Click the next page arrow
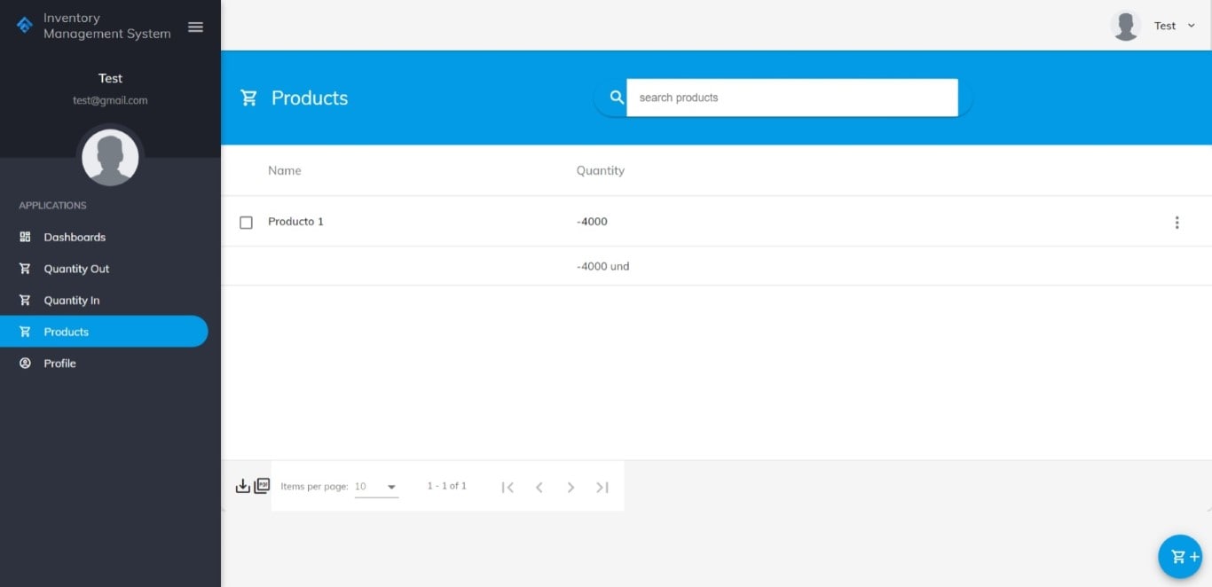 [x=571, y=487]
